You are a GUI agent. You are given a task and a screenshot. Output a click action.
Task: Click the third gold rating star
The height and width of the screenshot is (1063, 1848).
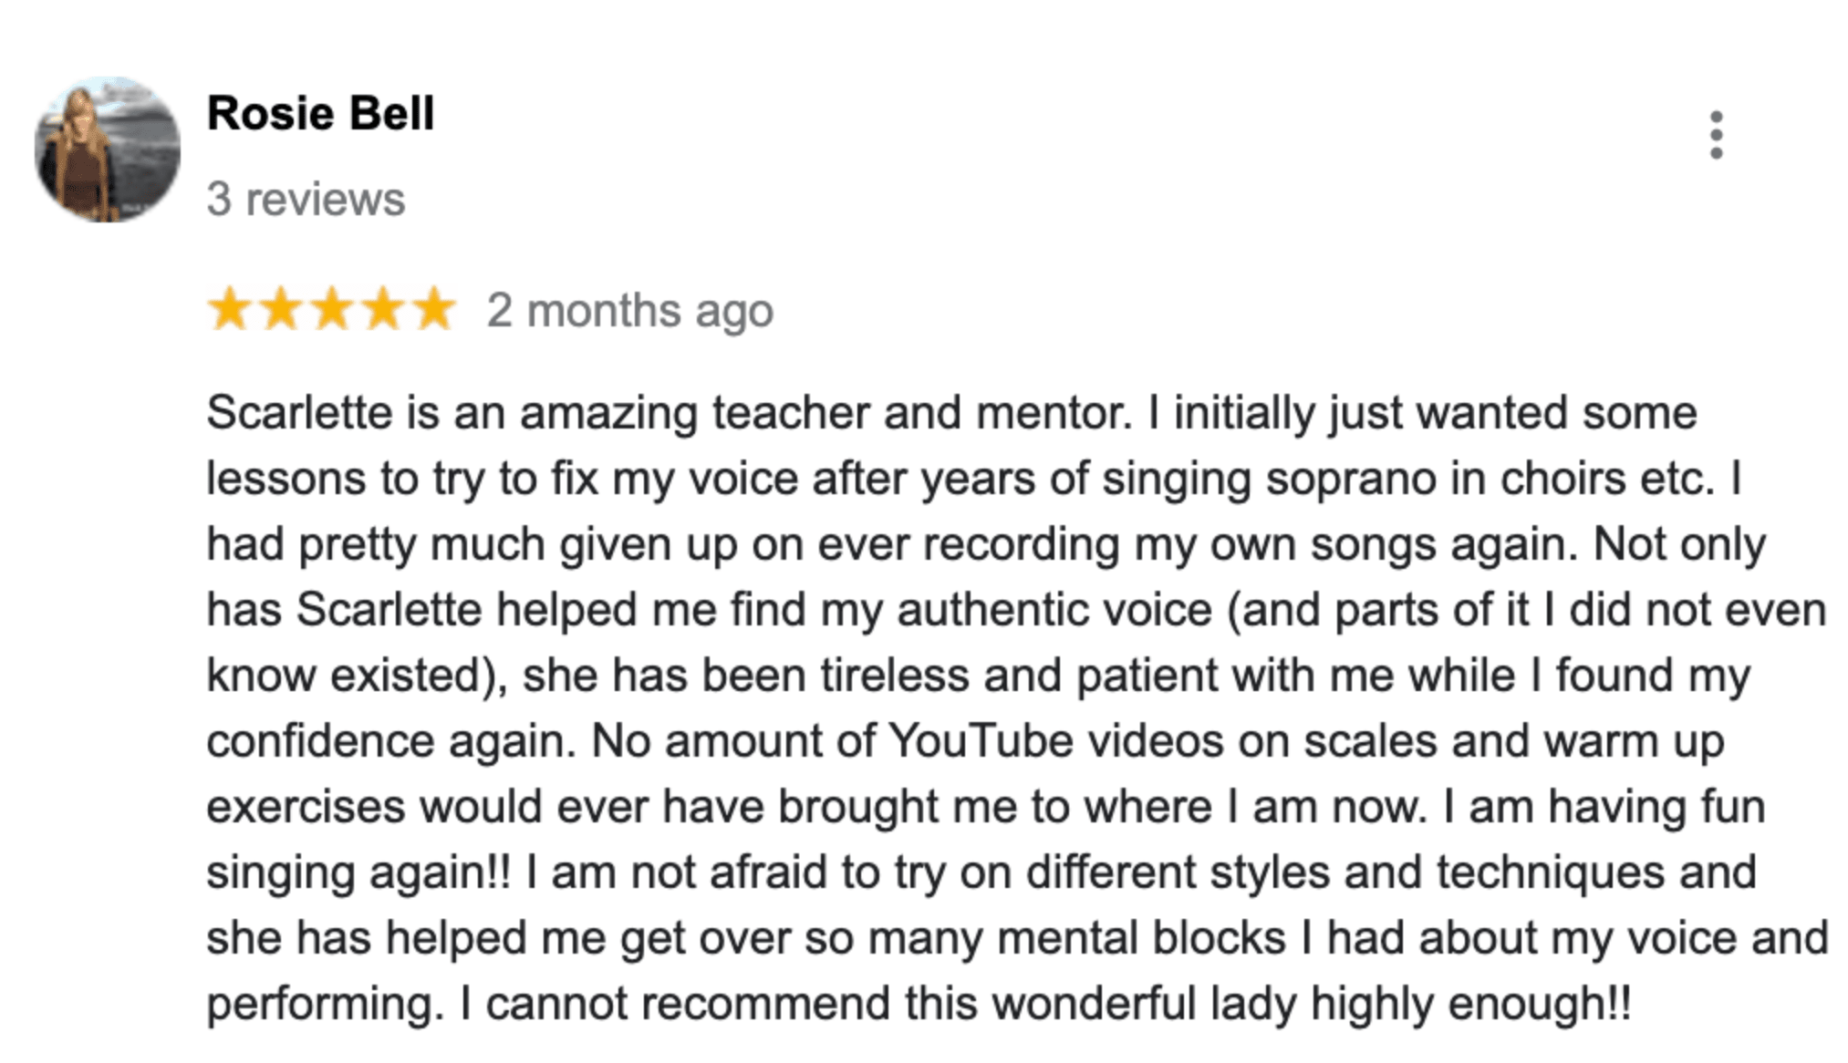point(332,309)
